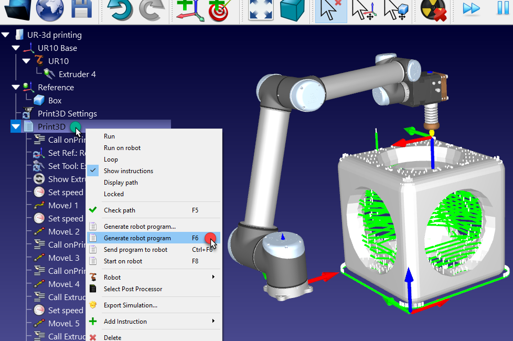Click the Fast simulation double-arrow icon
Image resolution: width=513 pixels, height=341 pixels.
coord(471,9)
